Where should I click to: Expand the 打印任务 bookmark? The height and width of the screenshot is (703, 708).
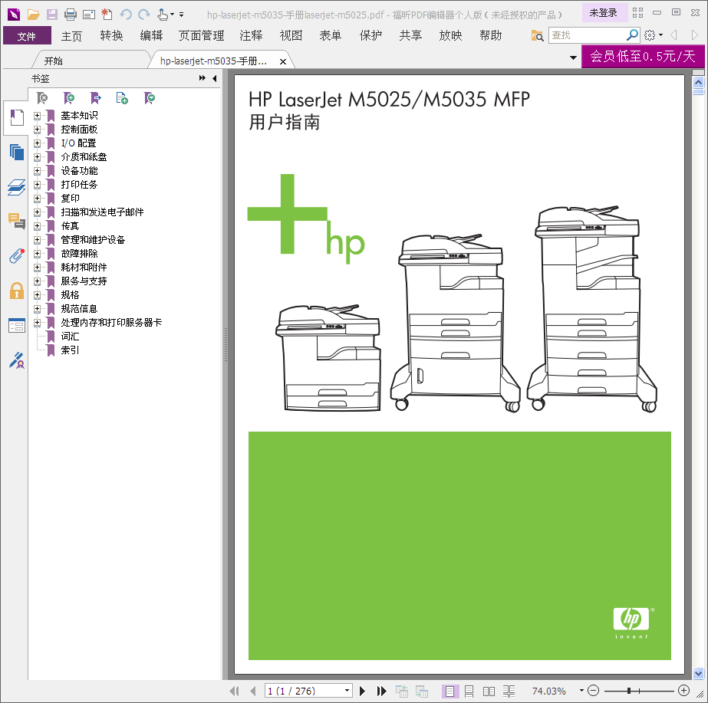37,185
